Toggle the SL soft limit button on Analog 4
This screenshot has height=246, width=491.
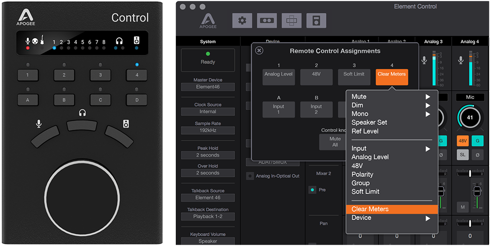463,155
